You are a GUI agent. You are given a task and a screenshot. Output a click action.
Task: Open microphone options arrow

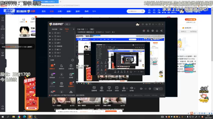tap(127, 88)
